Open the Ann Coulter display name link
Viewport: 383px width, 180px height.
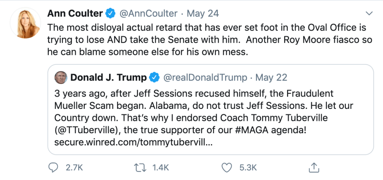point(75,14)
